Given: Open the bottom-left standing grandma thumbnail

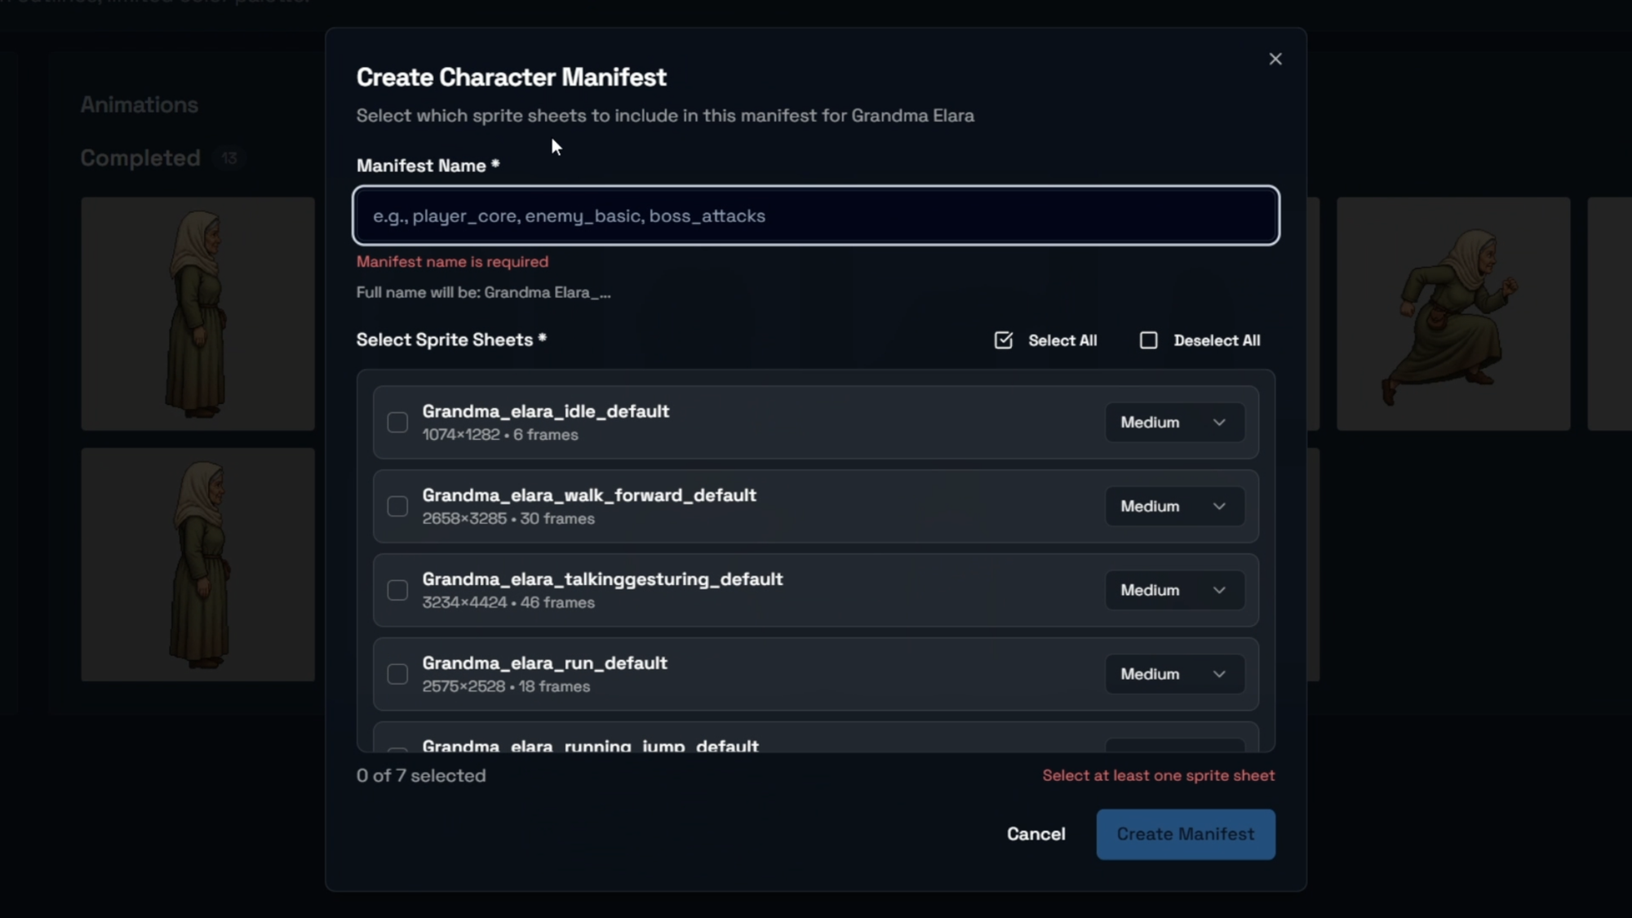Looking at the screenshot, I should coord(197,565).
